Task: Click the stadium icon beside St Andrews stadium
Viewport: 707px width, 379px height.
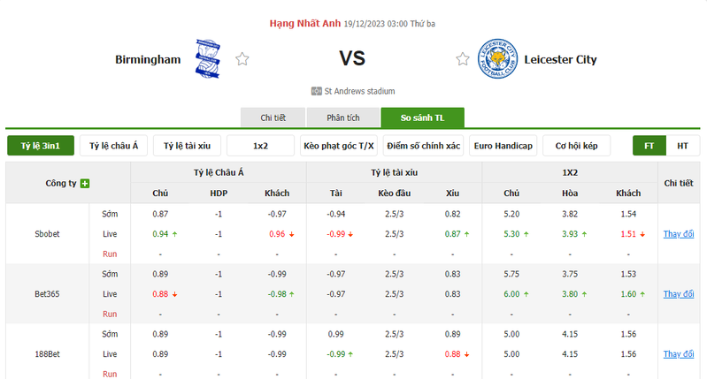Action: 316,91
